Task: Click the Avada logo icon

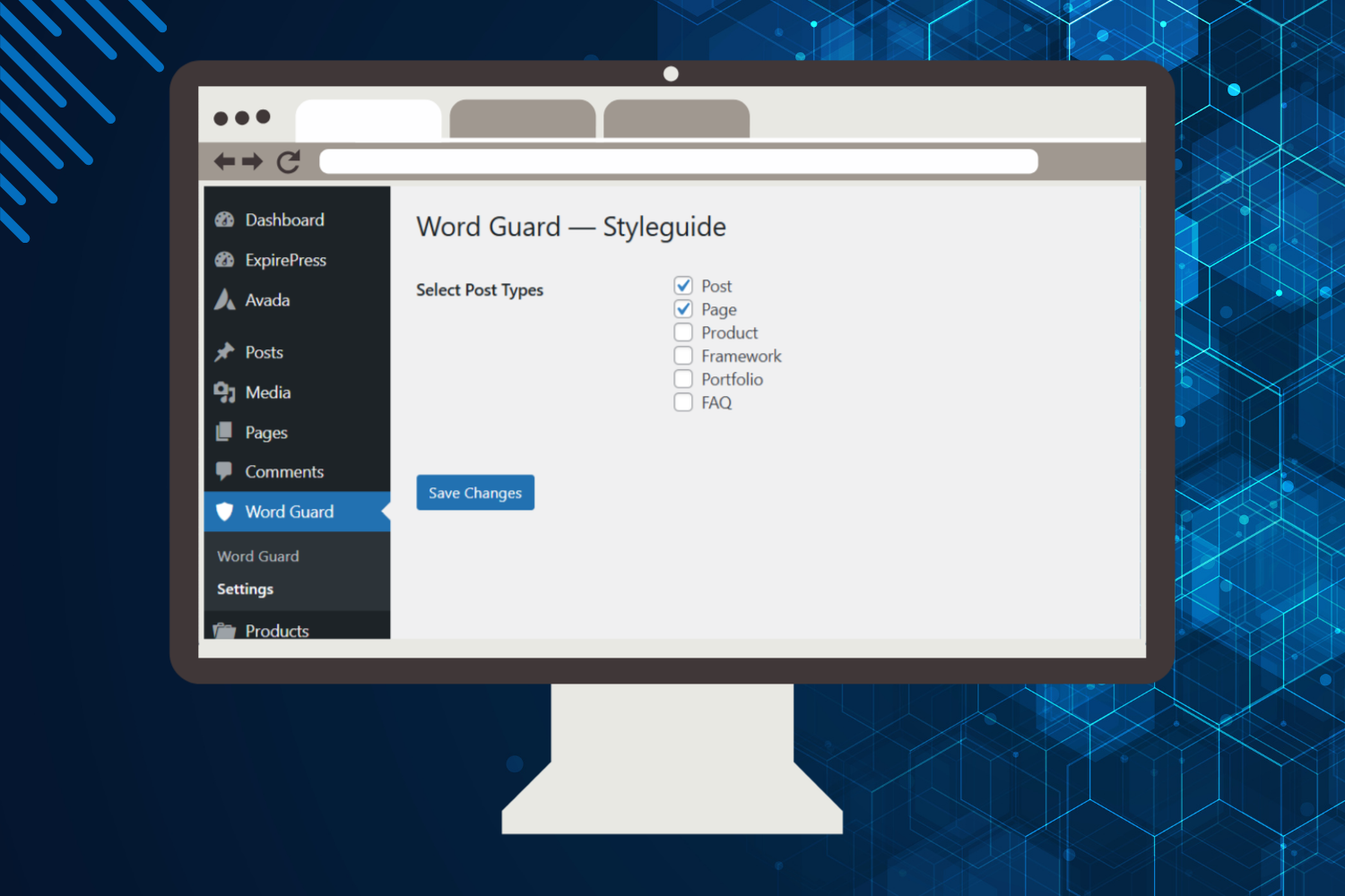Action: click(224, 299)
